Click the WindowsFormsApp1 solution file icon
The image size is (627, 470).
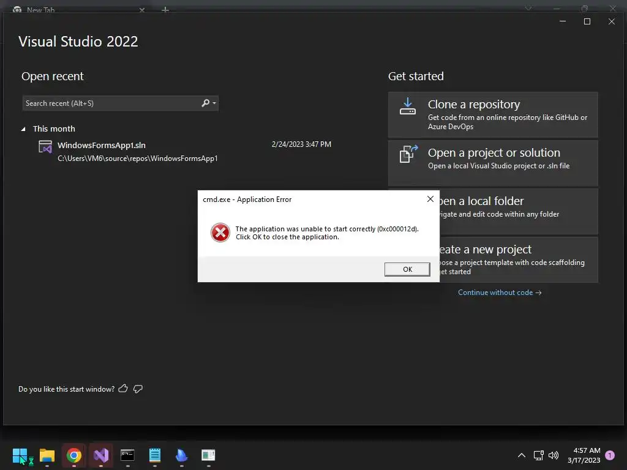click(45, 147)
